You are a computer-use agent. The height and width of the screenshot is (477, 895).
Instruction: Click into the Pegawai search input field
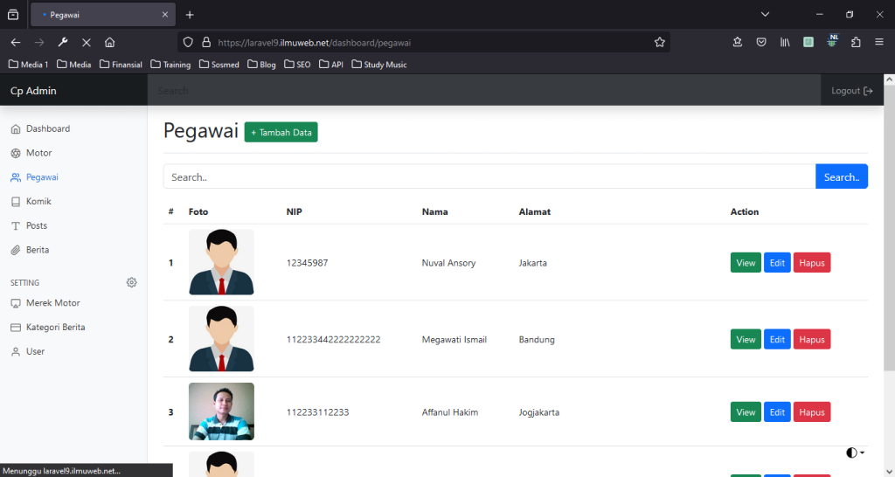(489, 176)
